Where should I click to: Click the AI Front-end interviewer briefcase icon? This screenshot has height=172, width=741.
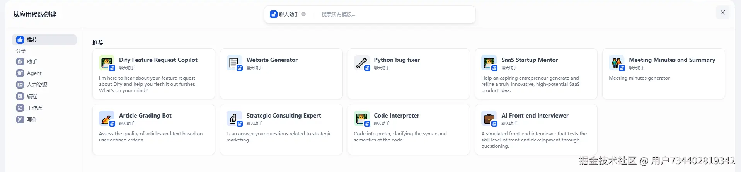click(489, 118)
